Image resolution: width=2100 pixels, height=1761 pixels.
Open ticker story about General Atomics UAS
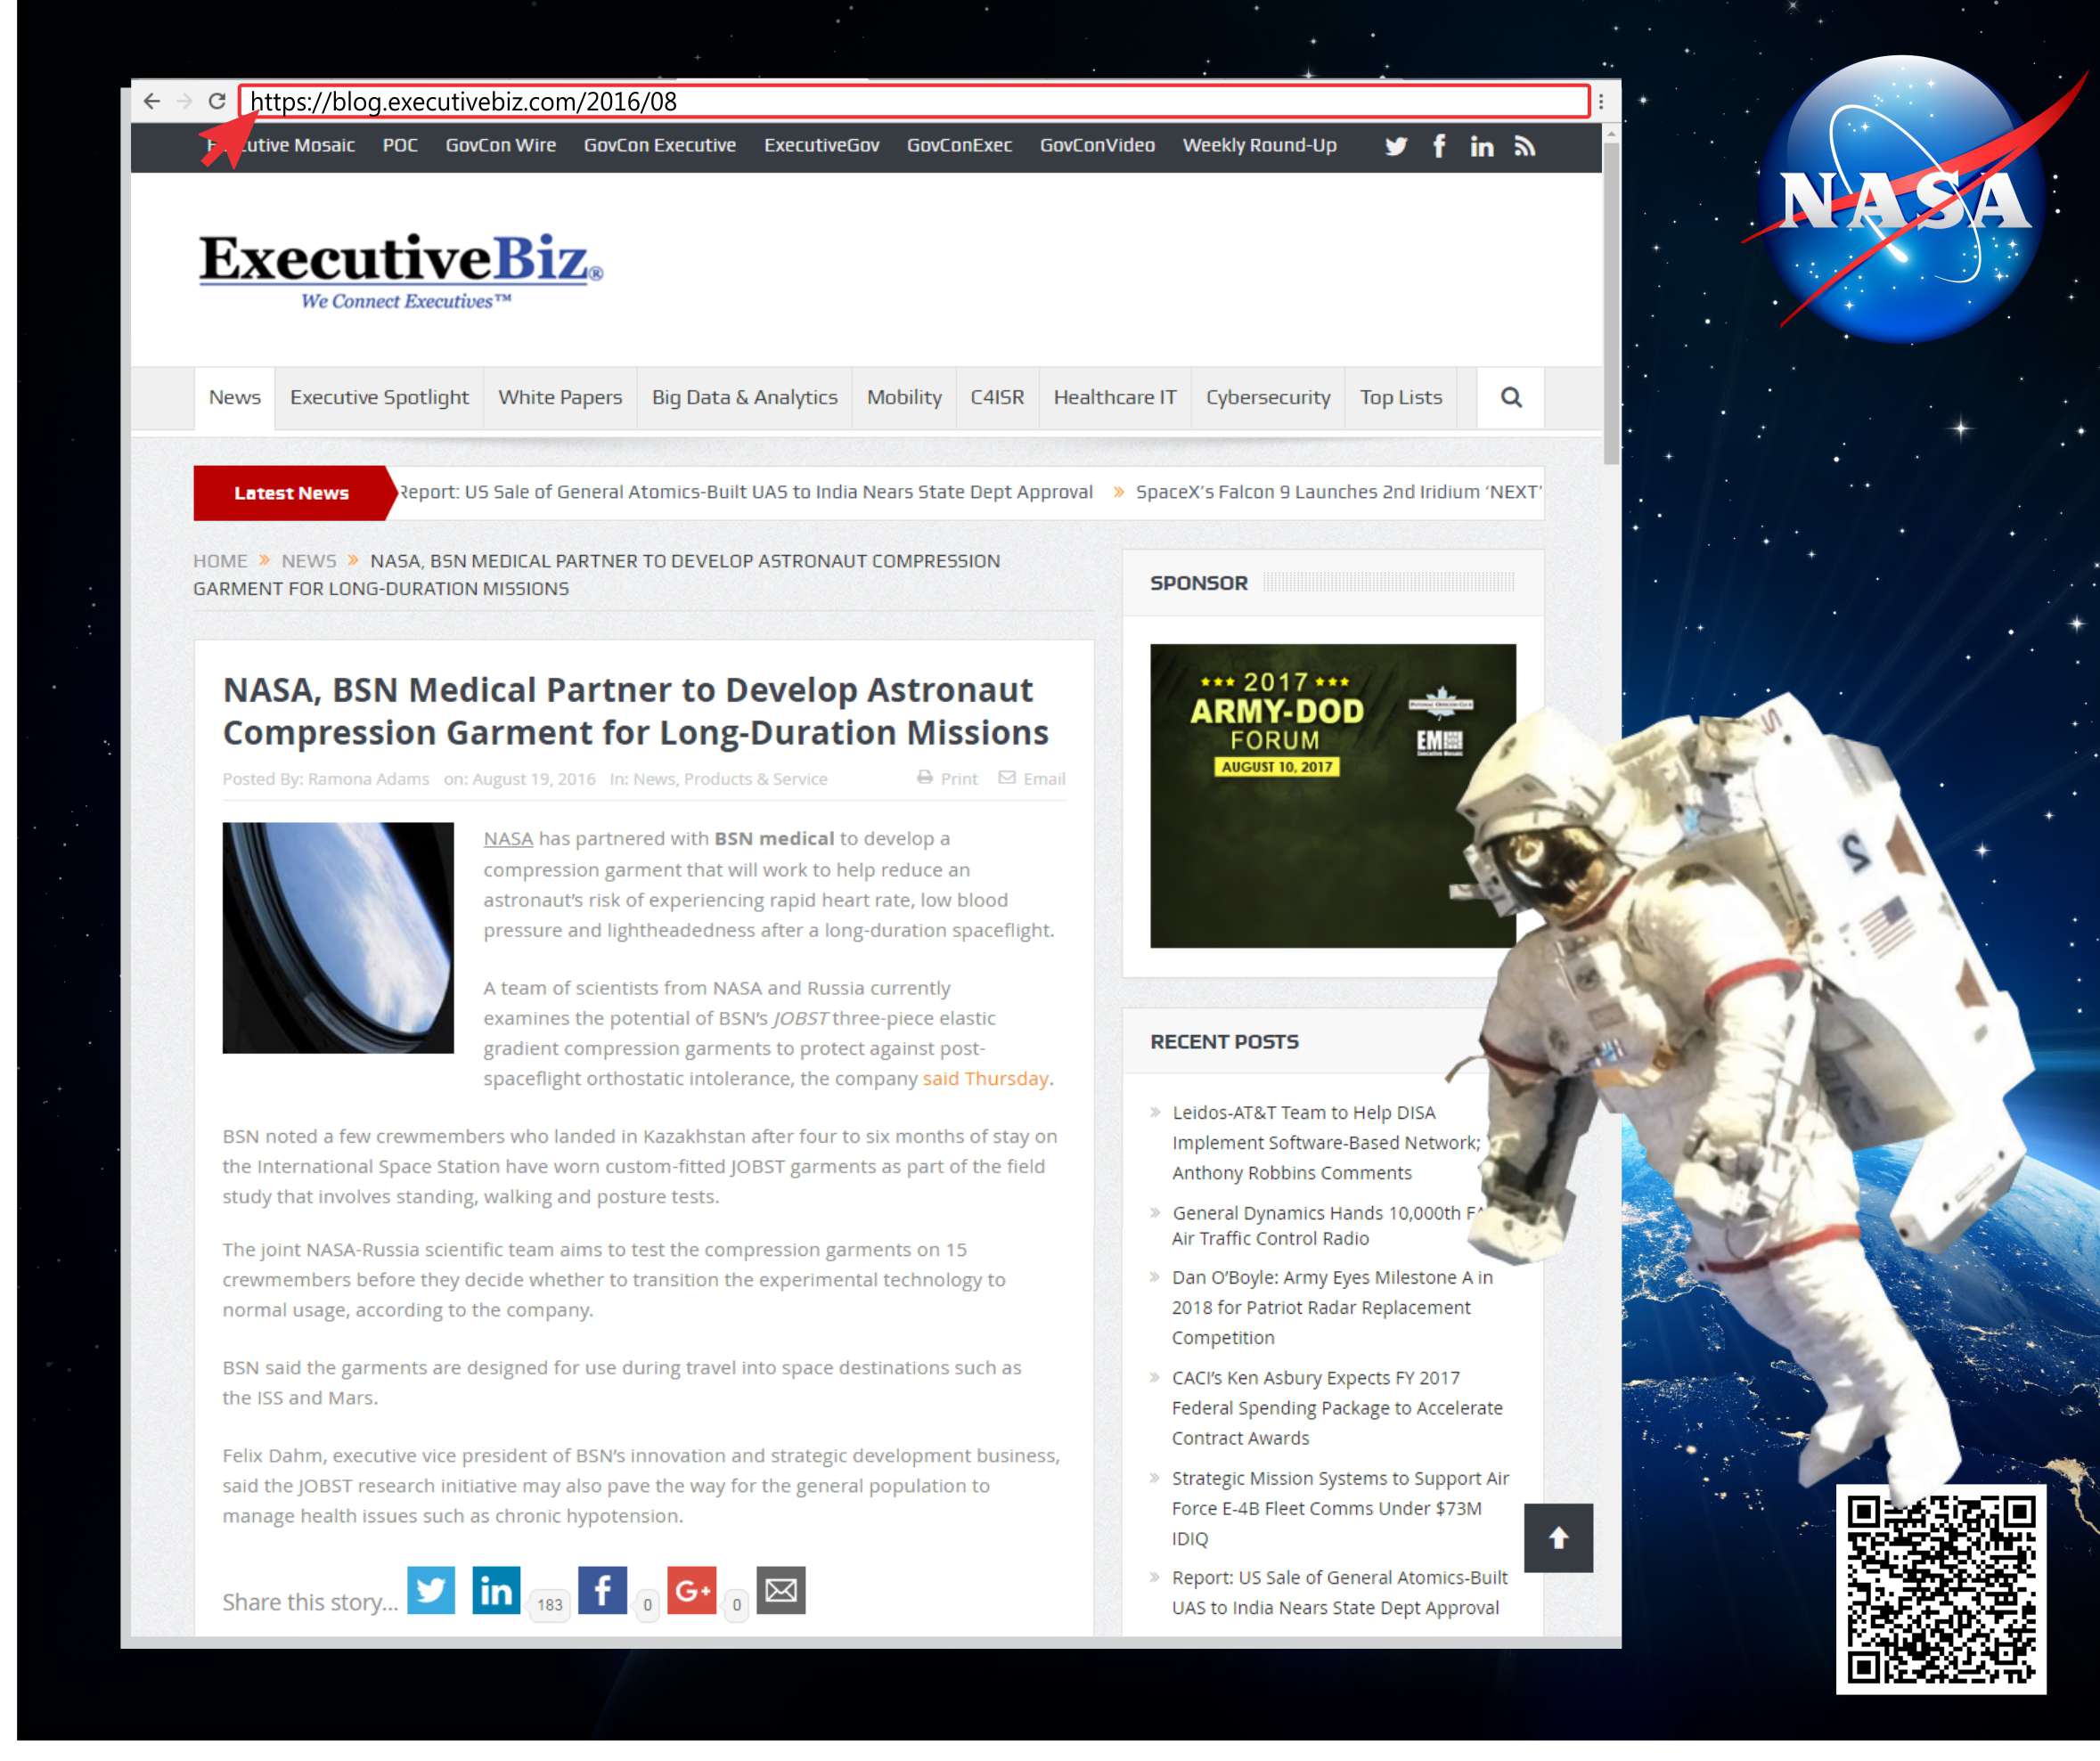(745, 492)
